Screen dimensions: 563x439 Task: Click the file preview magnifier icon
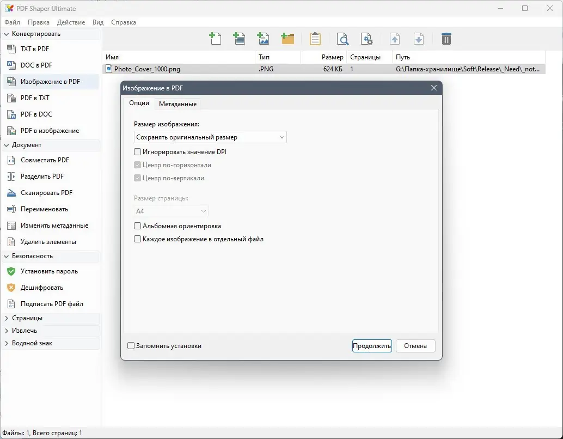[342, 39]
